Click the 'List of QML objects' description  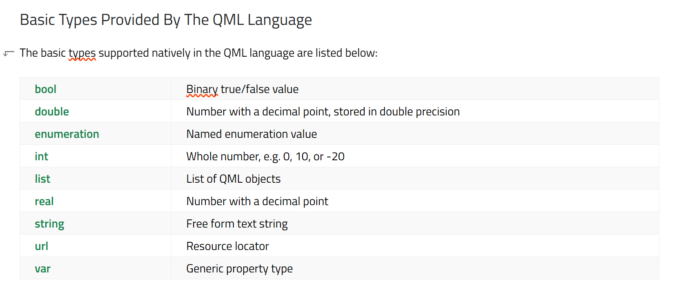(x=234, y=179)
